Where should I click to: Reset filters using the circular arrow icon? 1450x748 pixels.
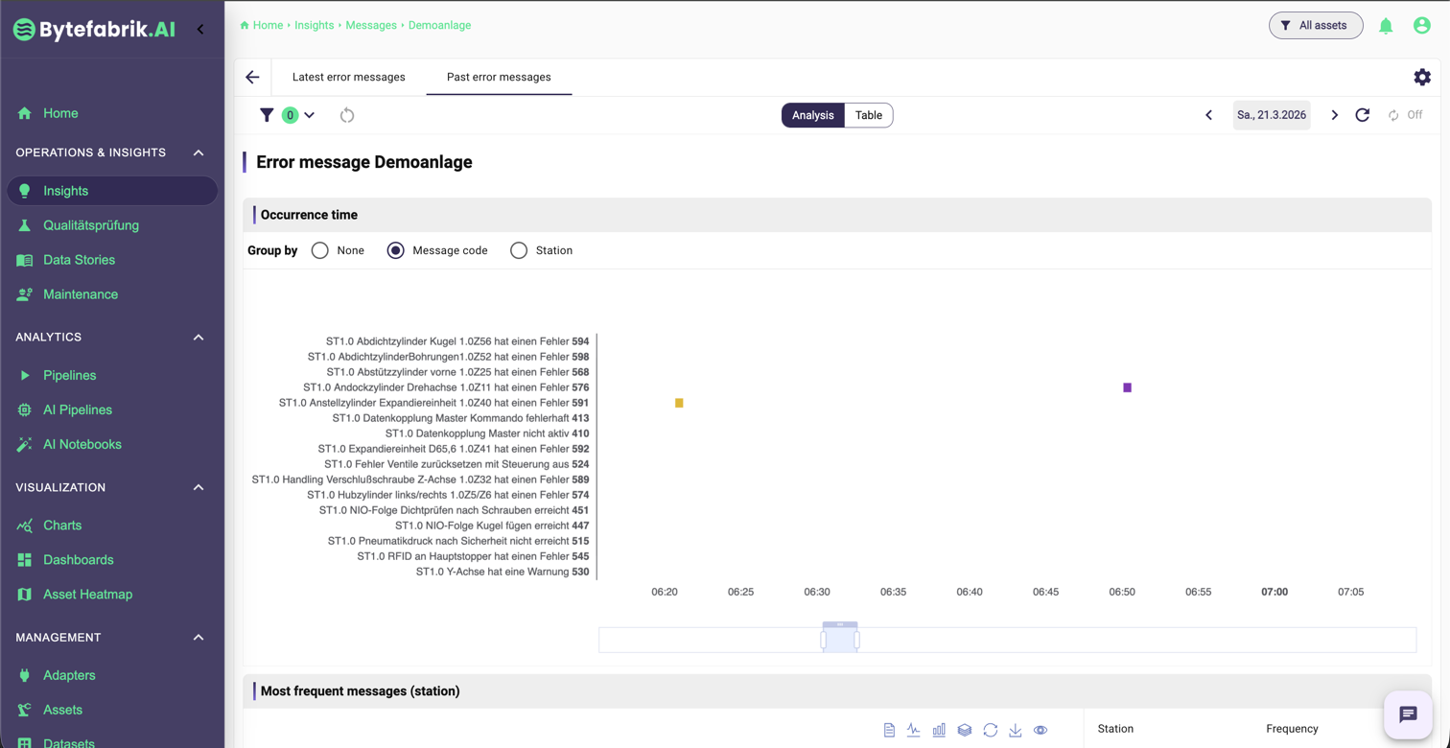(x=347, y=115)
